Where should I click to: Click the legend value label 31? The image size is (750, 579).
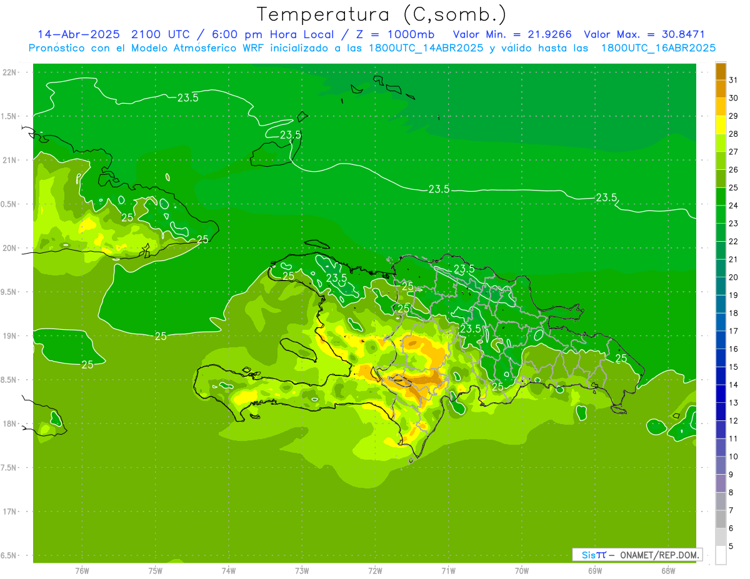(x=733, y=80)
